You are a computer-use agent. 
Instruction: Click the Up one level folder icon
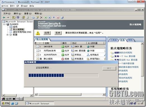14,18
